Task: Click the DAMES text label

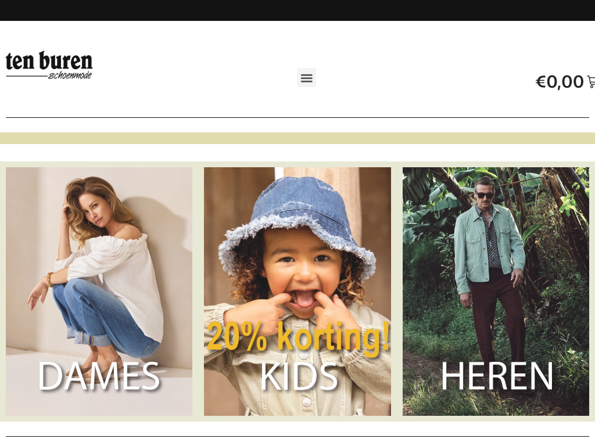Action: [x=99, y=376]
